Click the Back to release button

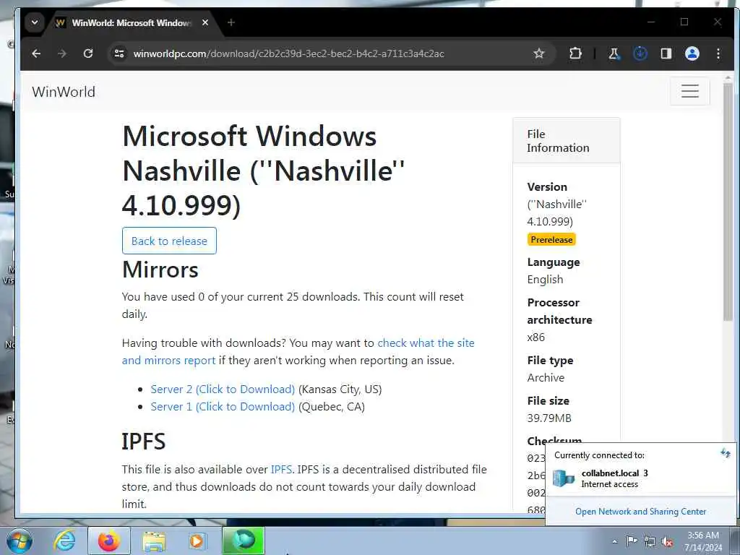169,241
